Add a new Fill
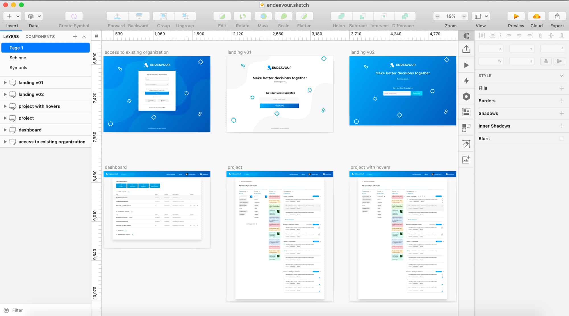 562,88
